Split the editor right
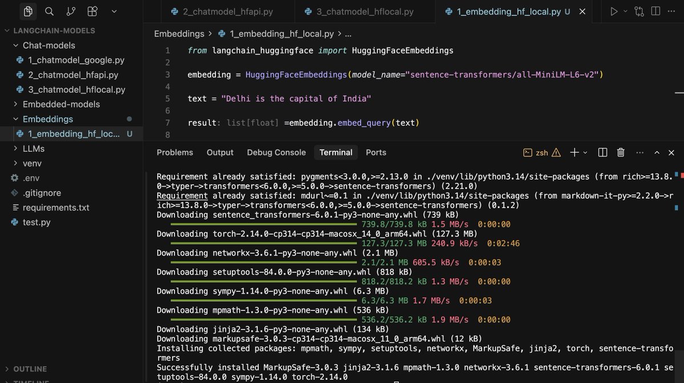 655,11
